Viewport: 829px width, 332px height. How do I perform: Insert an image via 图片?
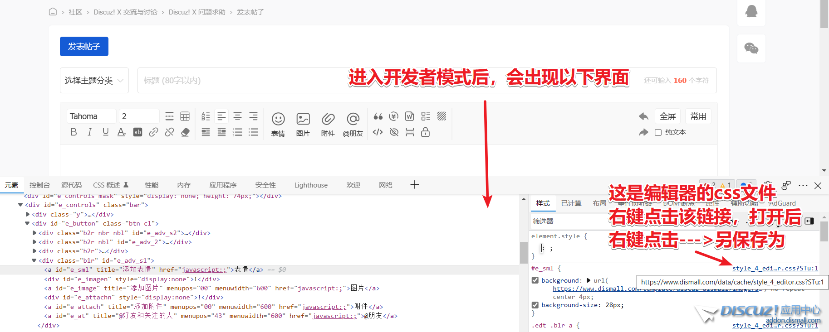click(x=303, y=124)
